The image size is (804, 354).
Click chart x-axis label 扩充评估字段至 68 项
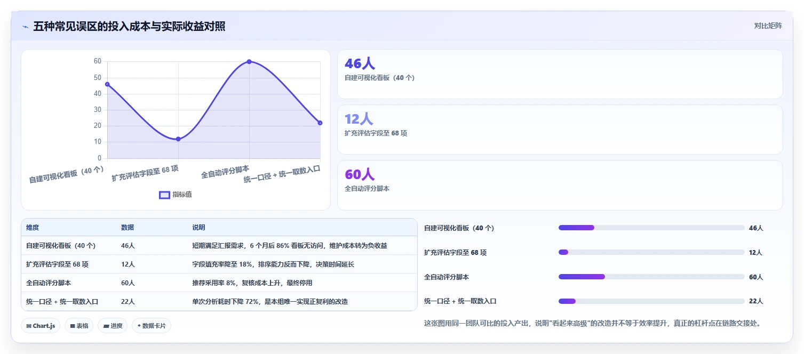(145, 173)
